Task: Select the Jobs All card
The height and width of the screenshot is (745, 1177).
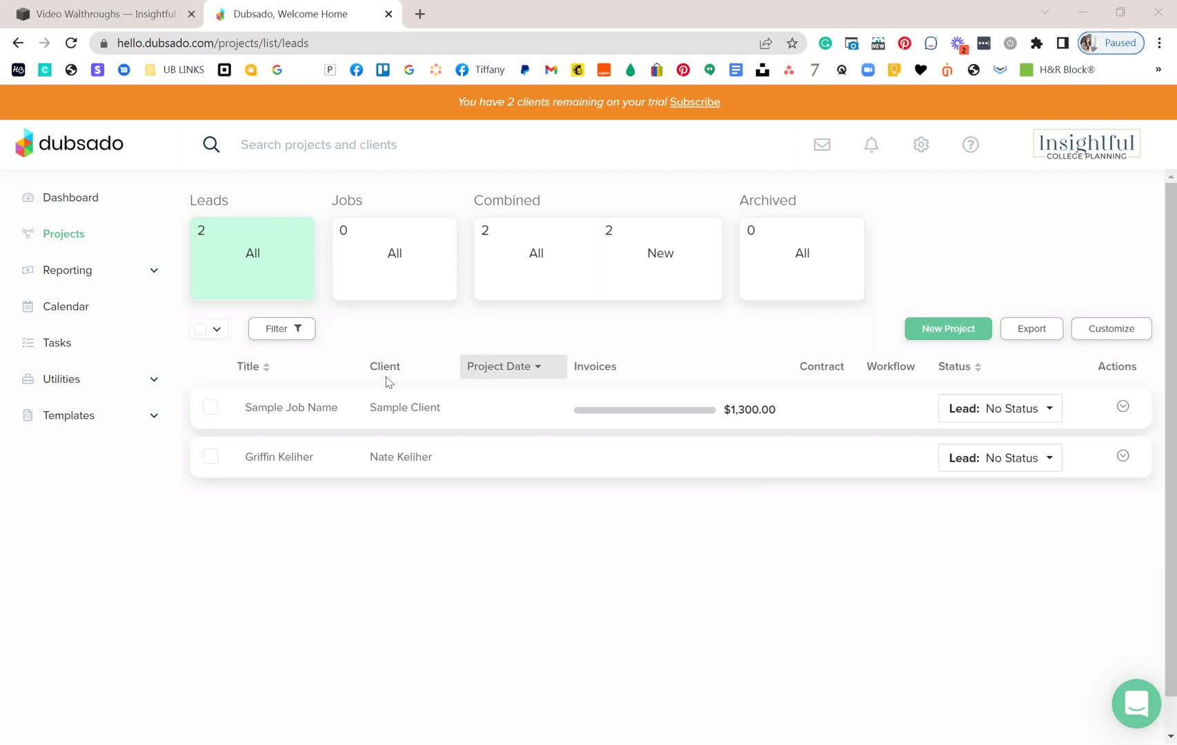Action: 395,259
